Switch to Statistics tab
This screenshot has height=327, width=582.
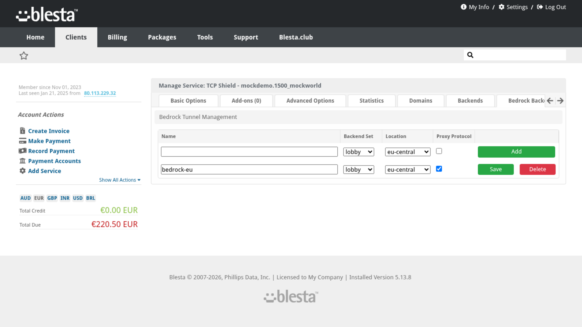(x=372, y=101)
